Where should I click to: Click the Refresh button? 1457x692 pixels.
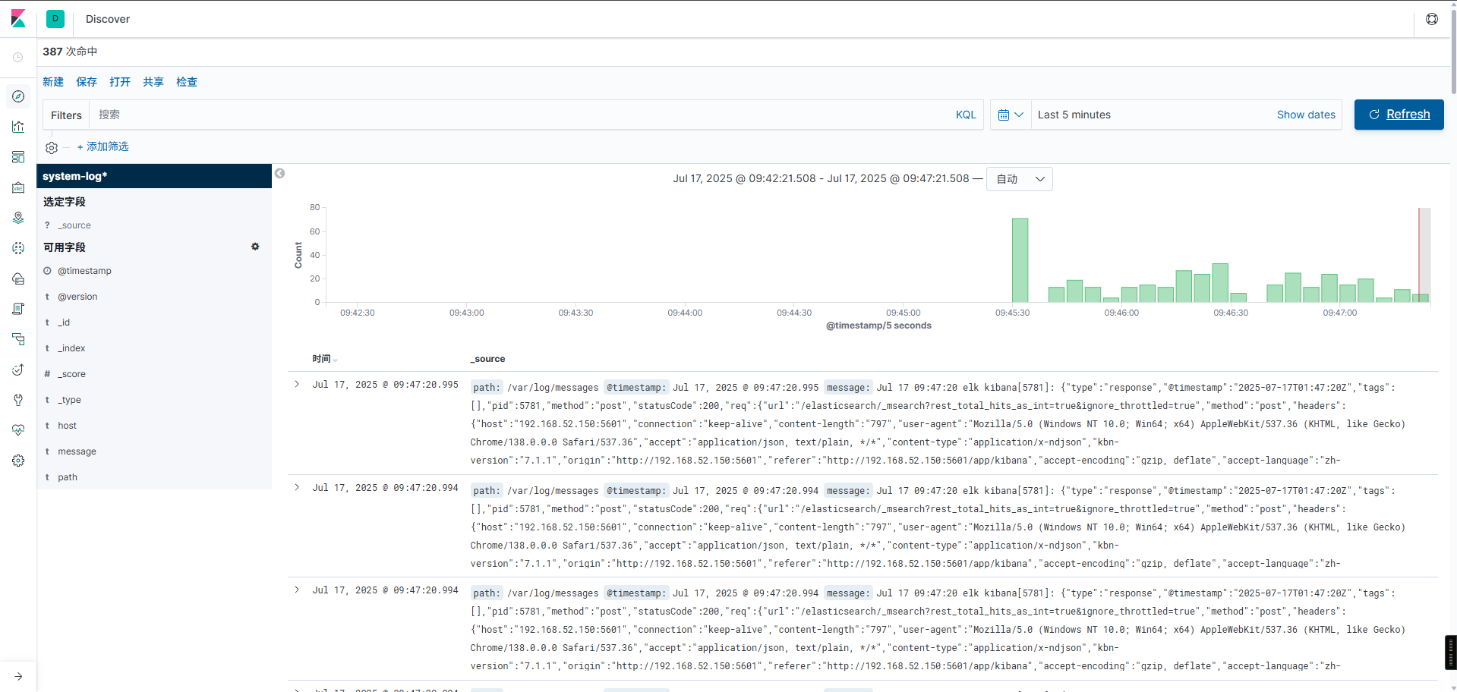pos(1399,115)
